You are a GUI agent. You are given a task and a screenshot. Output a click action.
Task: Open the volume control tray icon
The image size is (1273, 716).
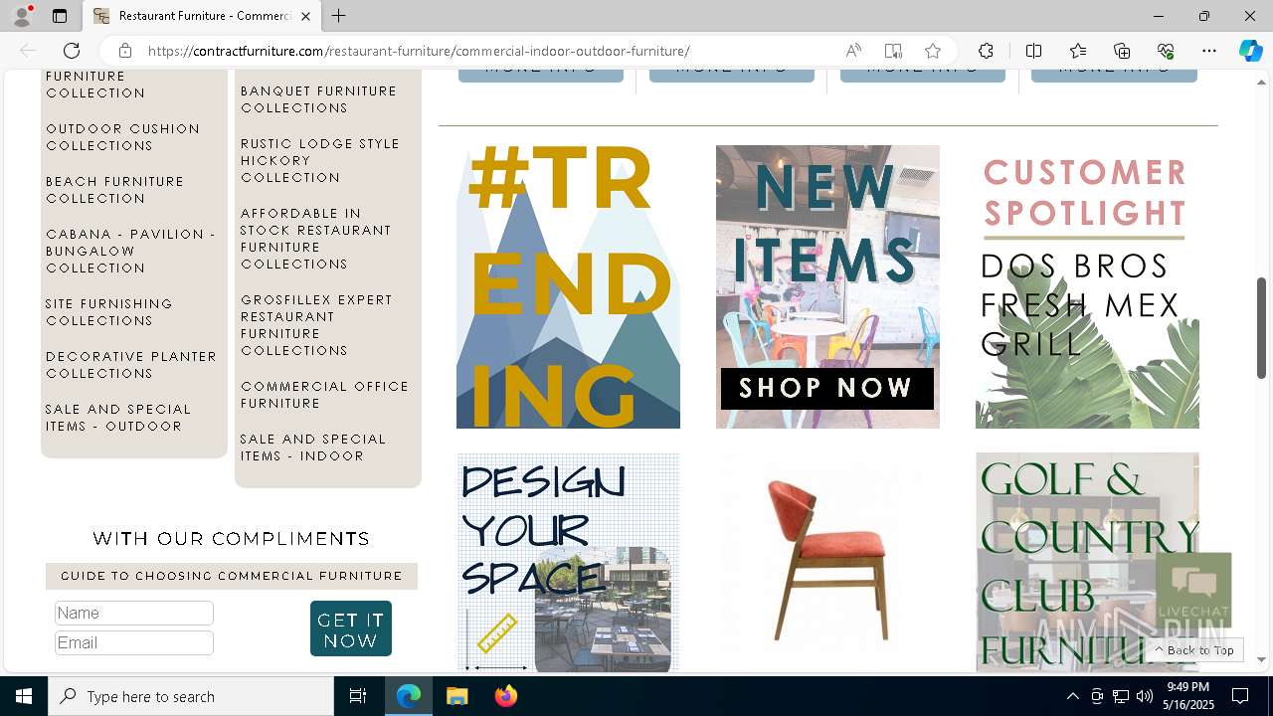(1145, 696)
